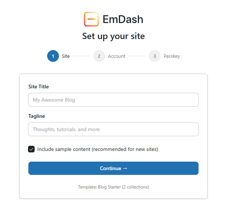Open the Passkey step label
This screenshot has width=228, height=215.
pyautogui.click(x=172, y=56)
